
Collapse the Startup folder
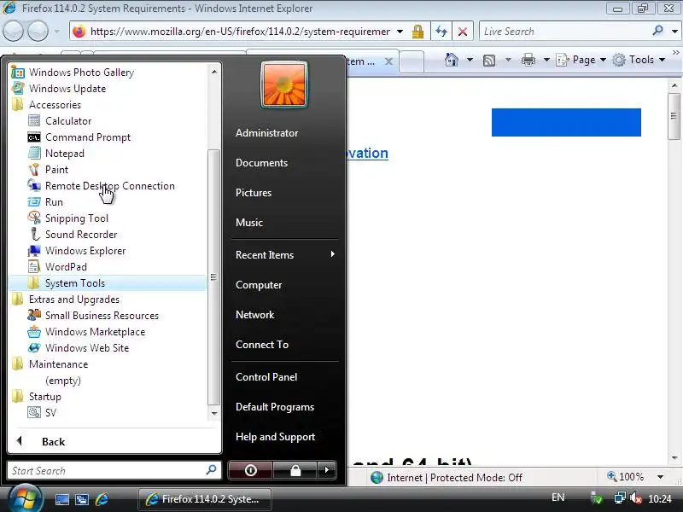click(x=45, y=397)
